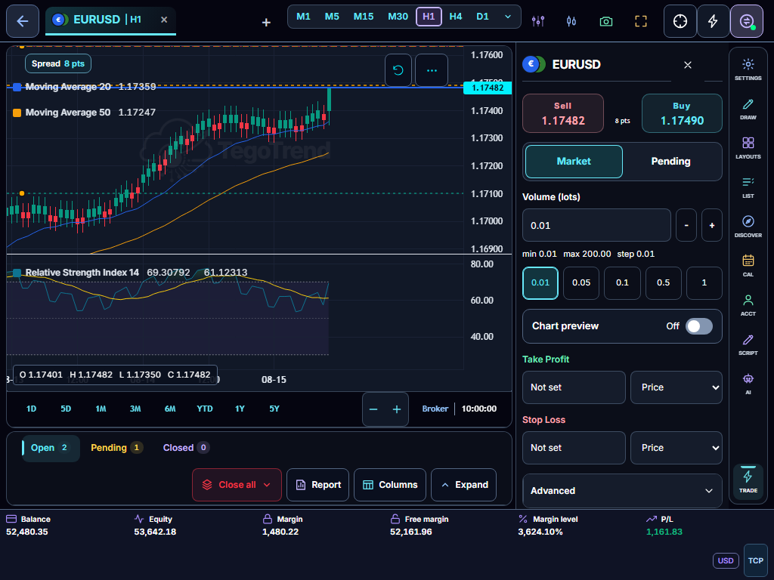Viewport: 774px width, 580px height.
Task: Expand more timeframes dropdown chevron
Action: point(507,17)
